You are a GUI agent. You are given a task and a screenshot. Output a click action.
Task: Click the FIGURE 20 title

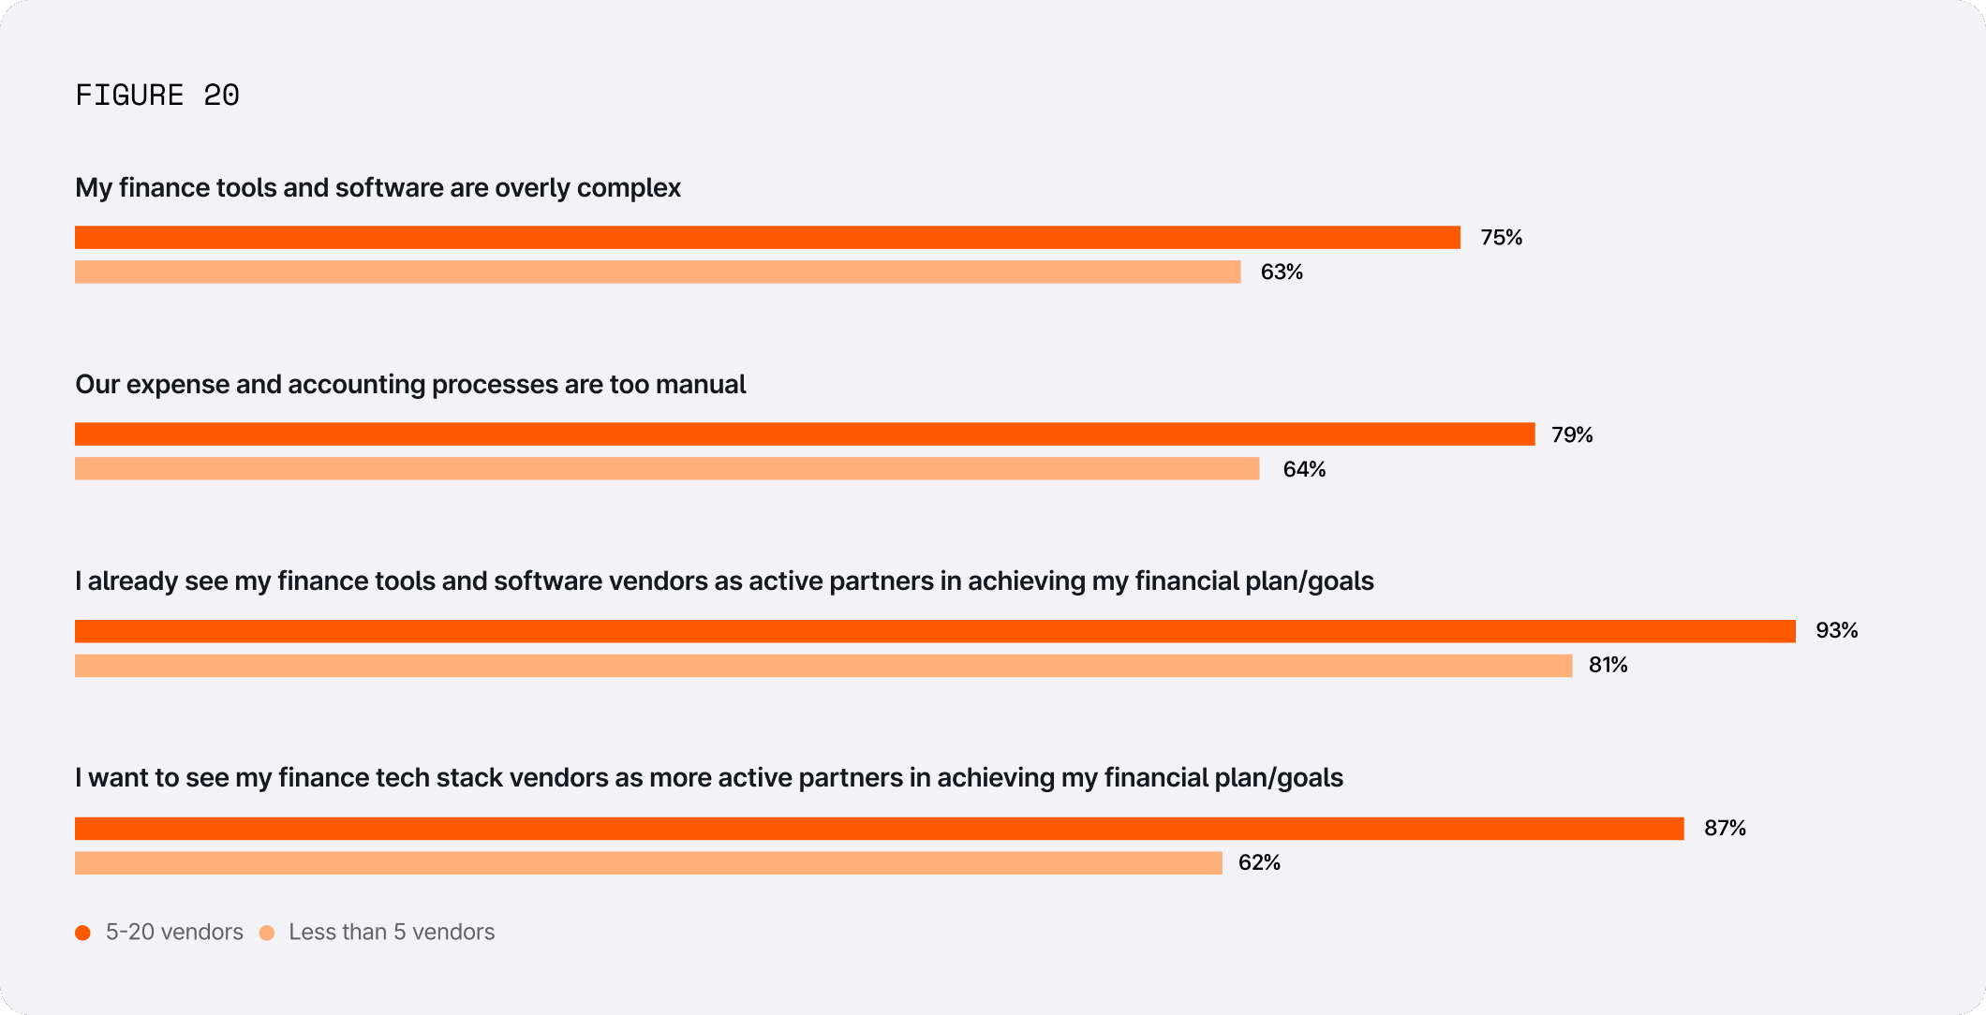[157, 96]
